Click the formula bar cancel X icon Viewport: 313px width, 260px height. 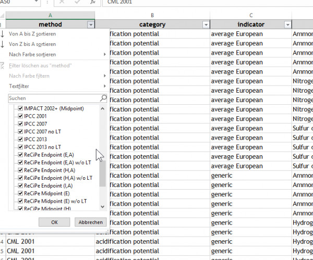(62, 3)
